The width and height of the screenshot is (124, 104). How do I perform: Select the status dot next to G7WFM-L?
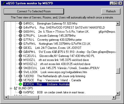20,44
